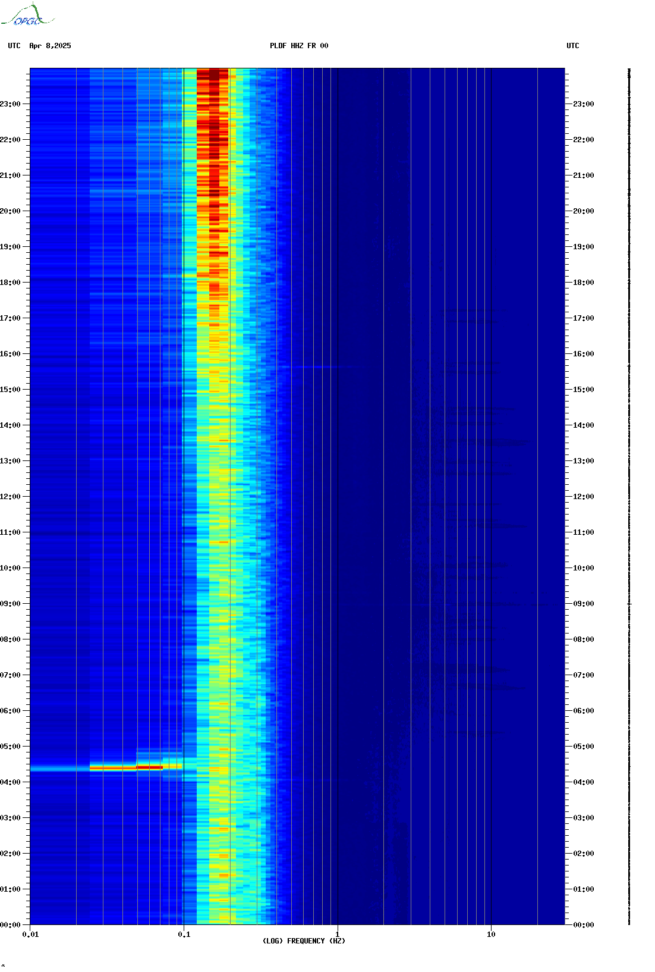Click the 11:00 label on the right time axis
Screen dimensions: 655x972
pos(584,532)
